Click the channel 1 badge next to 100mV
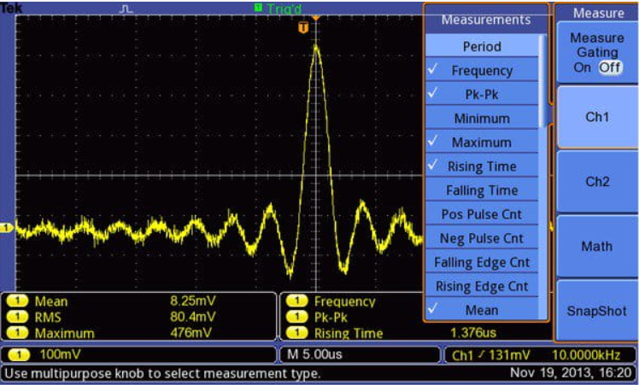The image size is (639, 385). coord(19,353)
